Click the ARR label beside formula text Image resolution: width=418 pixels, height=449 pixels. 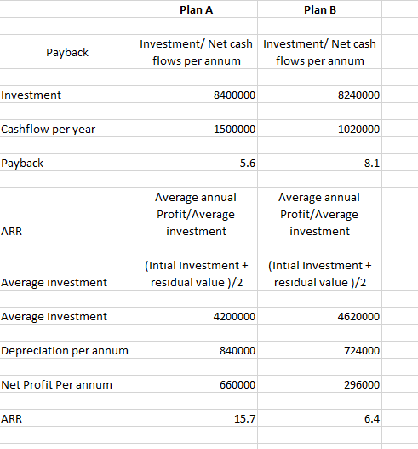pos(11,231)
